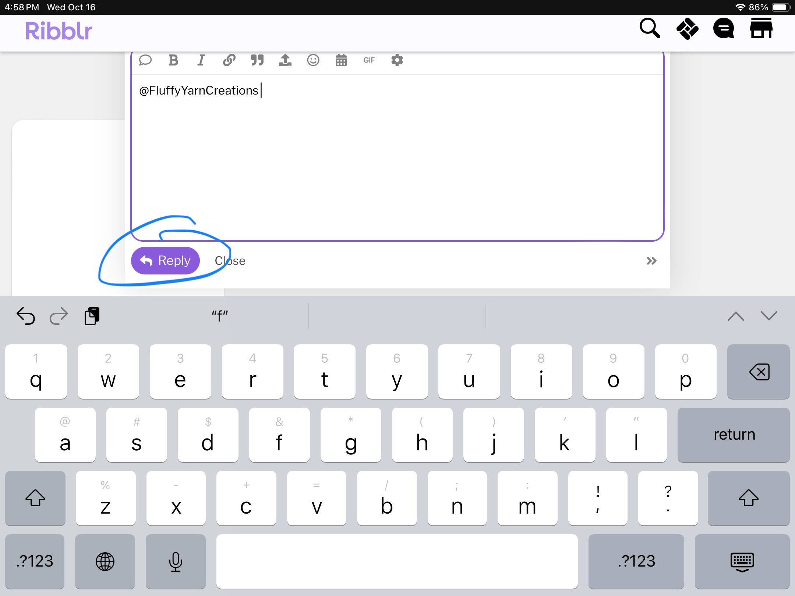Open editor options gear icon
795x596 pixels.
[397, 60]
